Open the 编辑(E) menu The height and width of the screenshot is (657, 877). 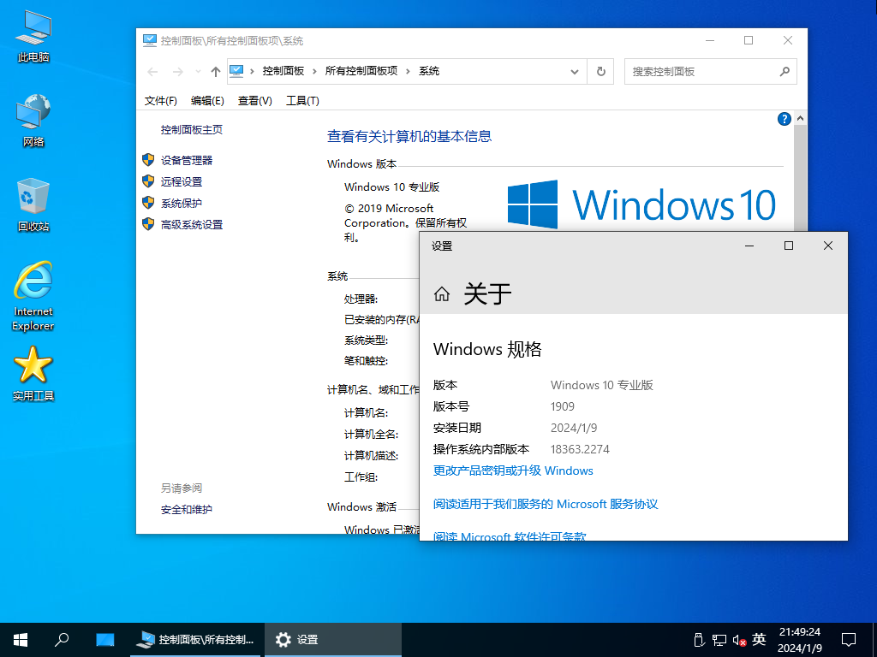click(x=207, y=101)
